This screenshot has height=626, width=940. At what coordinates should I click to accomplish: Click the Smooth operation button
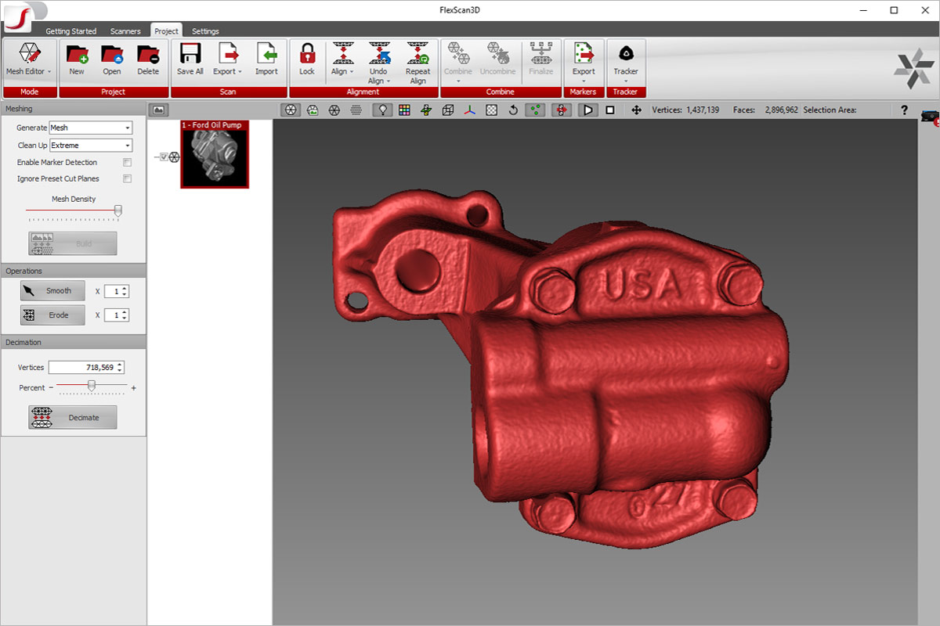tap(52, 290)
